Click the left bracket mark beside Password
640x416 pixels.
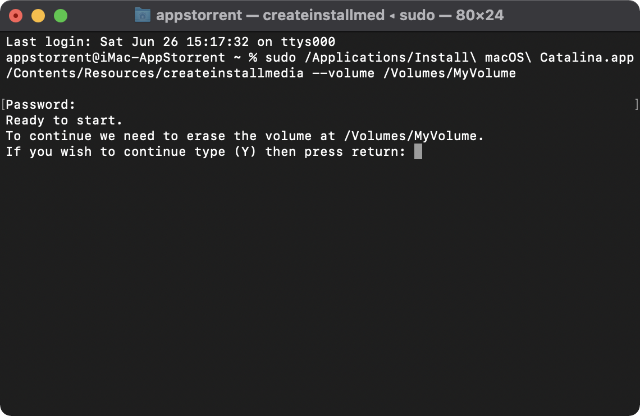pos(3,104)
